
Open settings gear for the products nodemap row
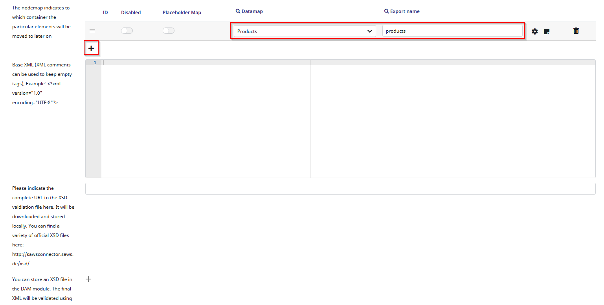click(534, 31)
